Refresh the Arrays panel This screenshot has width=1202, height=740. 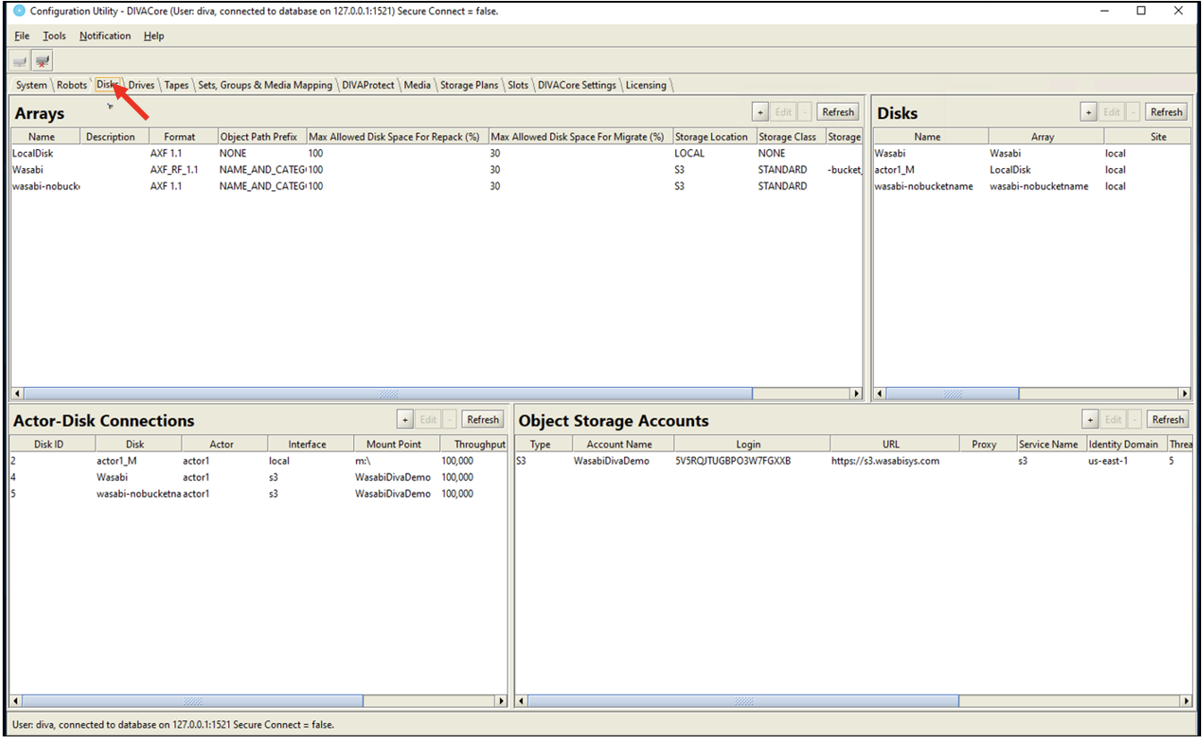[x=838, y=112]
